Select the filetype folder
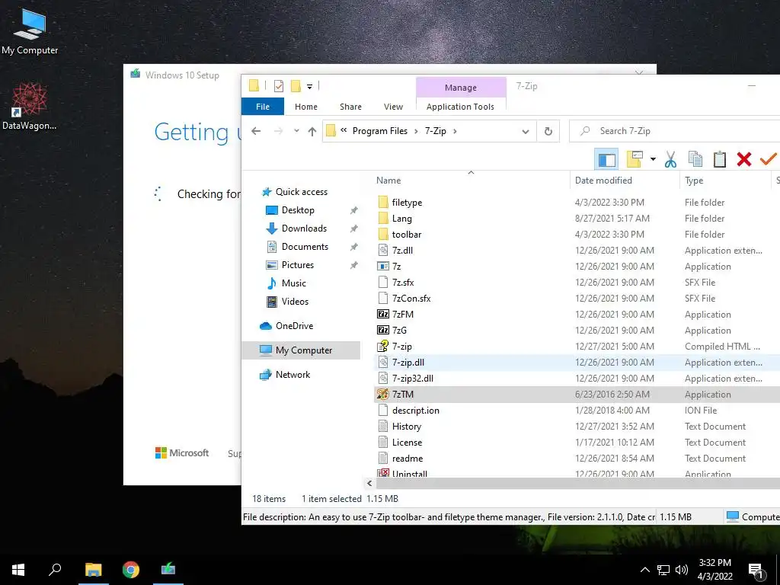This screenshot has height=585, width=780. (407, 203)
